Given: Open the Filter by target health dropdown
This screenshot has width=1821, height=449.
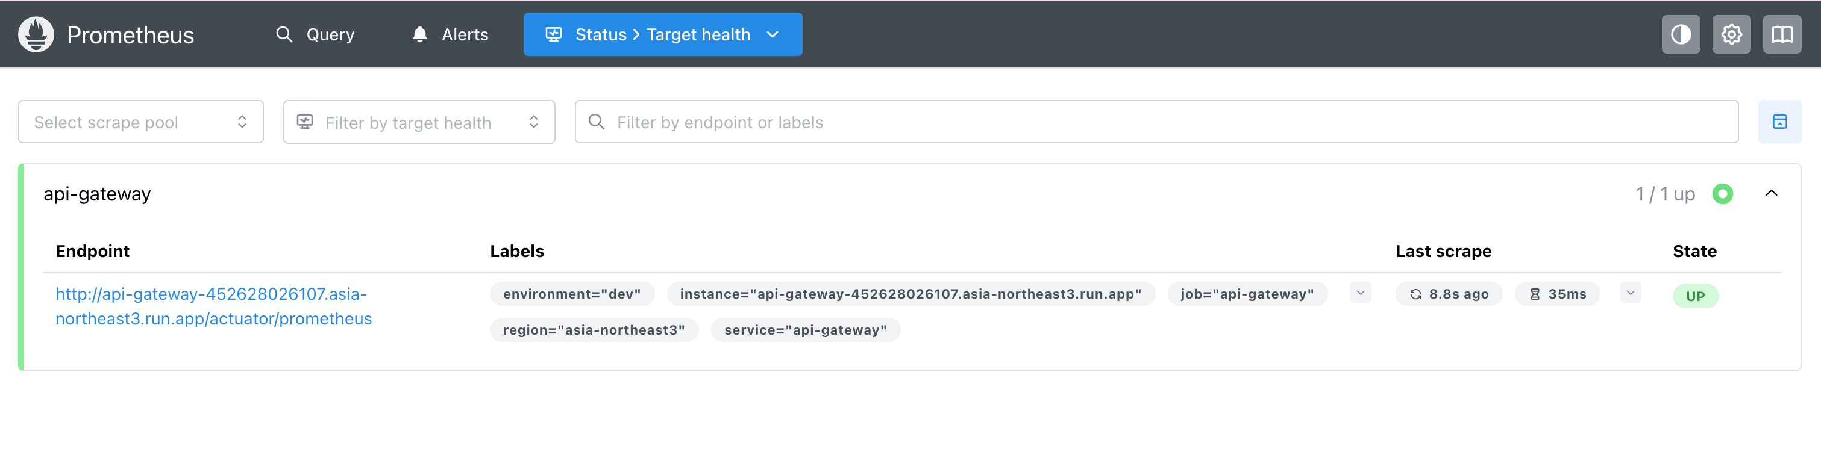Looking at the screenshot, I should (419, 122).
